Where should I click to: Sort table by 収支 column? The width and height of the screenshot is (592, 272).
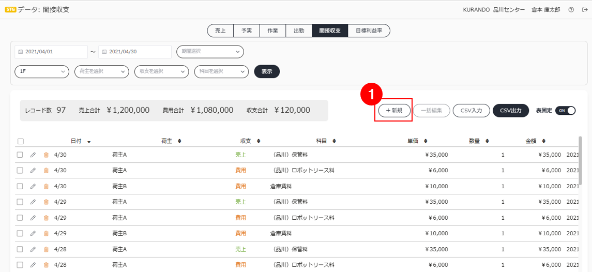click(259, 141)
